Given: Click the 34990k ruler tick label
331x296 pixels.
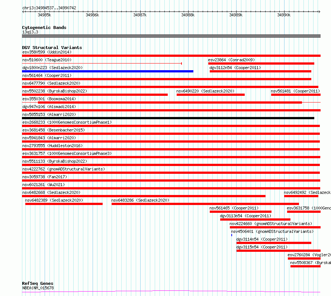Looking at the screenshot, I should point(284,15).
